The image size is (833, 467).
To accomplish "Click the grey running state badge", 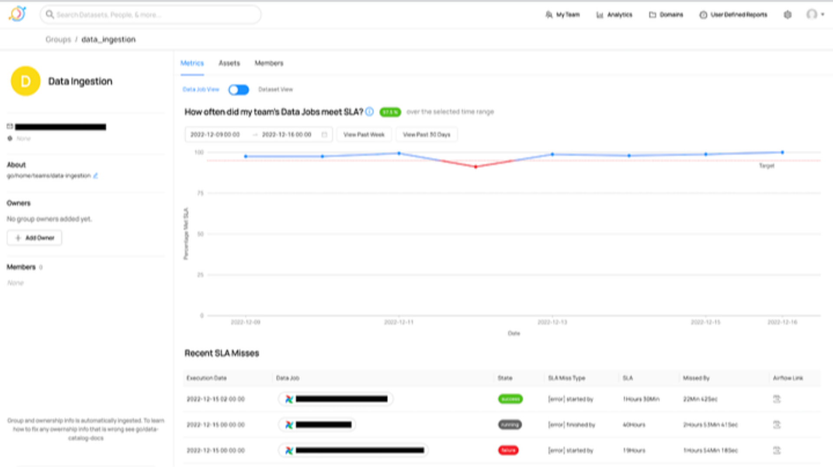I will [510, 425].
